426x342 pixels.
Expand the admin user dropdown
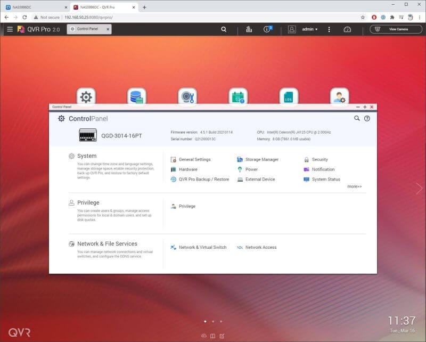(309, 29)
